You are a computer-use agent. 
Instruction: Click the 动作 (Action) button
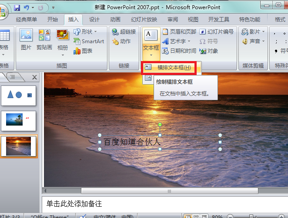pyautogui.click(x=121, y=41)
